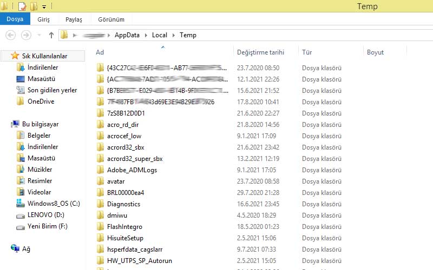Open the Customize Quick Access Toolbar dropdown arrow
The image size is (433, 270).
44,7
